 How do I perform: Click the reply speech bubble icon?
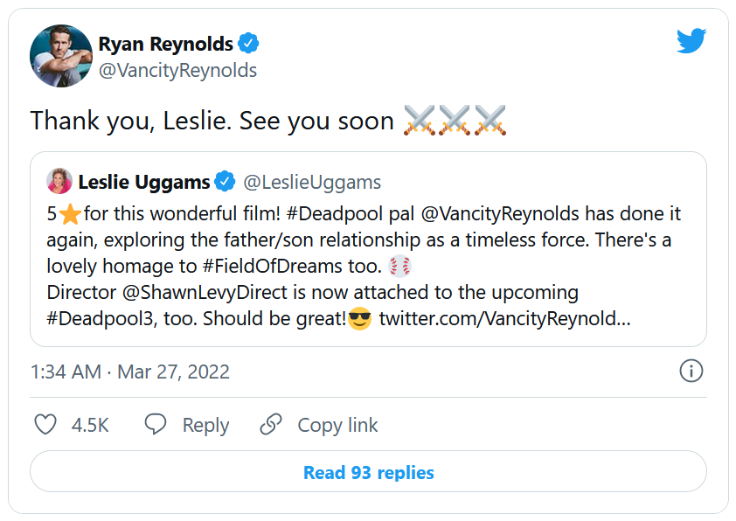(x=156, y=425)
